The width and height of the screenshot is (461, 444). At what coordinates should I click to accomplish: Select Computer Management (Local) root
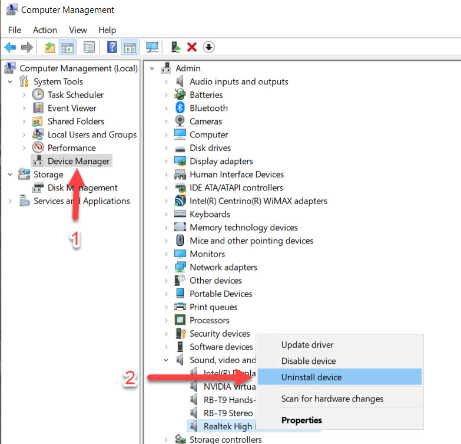[78, 68]
